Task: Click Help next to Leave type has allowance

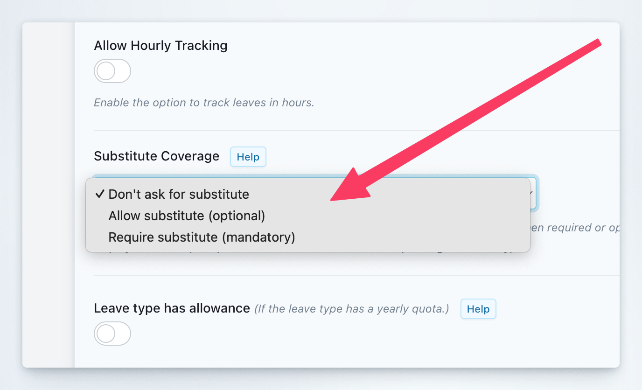Action: click(x=478, y=309)
